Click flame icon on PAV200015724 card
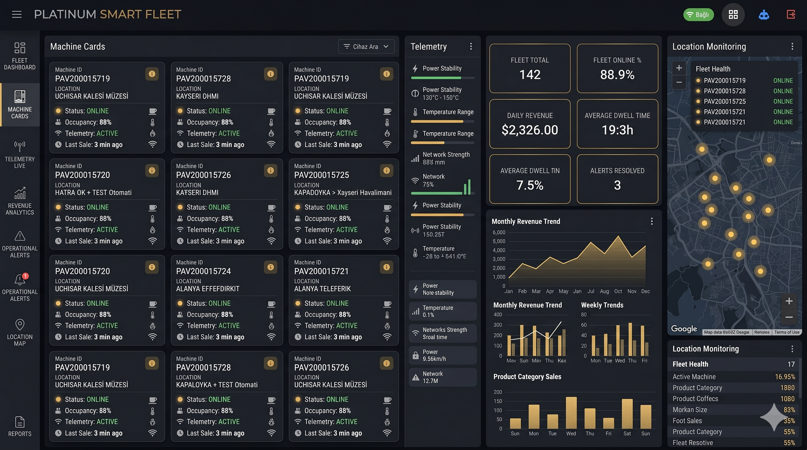The image size is (807, 450). pos(271,326)
